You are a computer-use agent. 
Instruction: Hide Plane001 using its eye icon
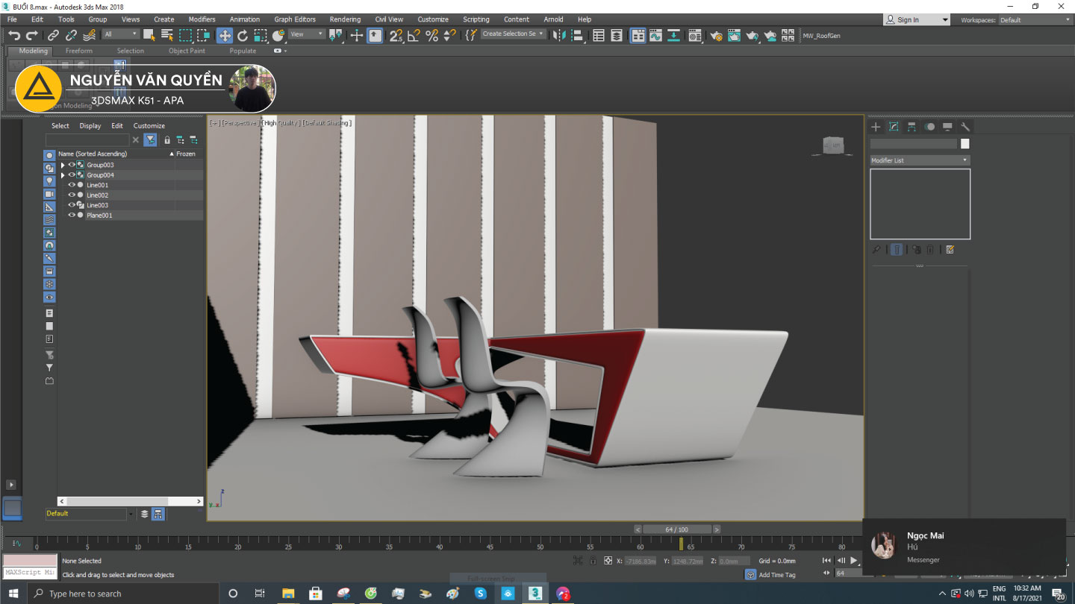pos(72,216)
